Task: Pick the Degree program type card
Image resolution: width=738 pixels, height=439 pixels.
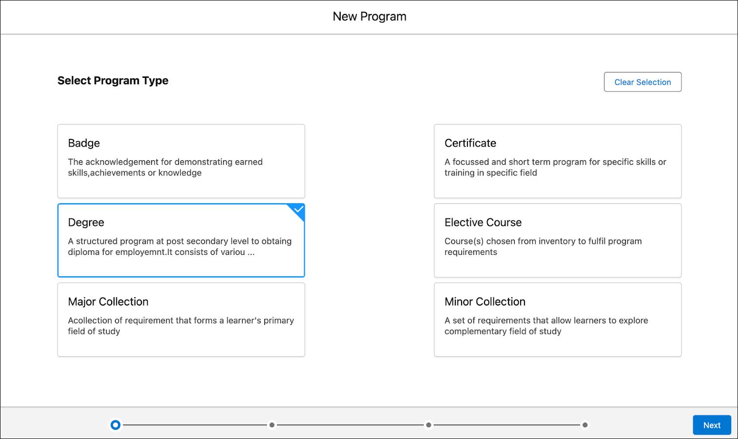Action: point(181,240)
